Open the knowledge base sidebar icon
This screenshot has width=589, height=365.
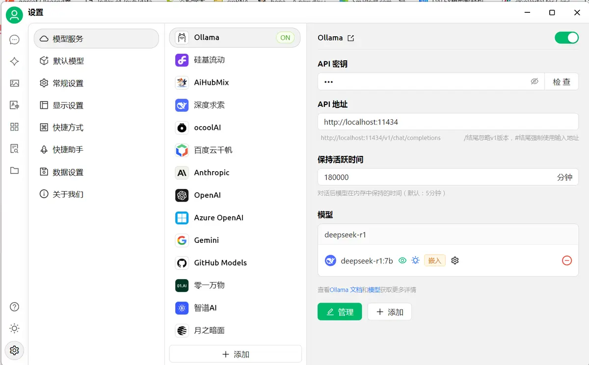[x=14, y=149]
